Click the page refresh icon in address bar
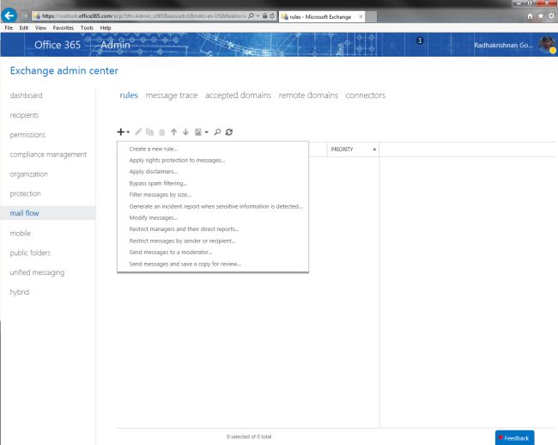 (x=272, y=16)
